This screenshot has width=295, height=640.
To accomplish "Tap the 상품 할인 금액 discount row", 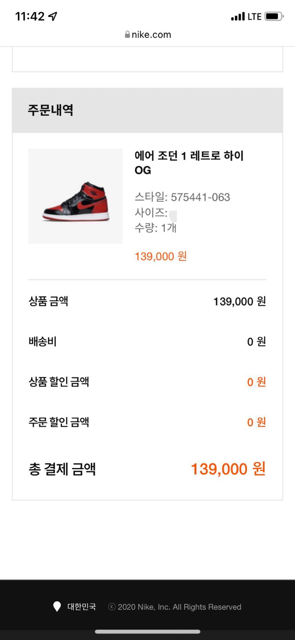I will click(x=147, y=382).
